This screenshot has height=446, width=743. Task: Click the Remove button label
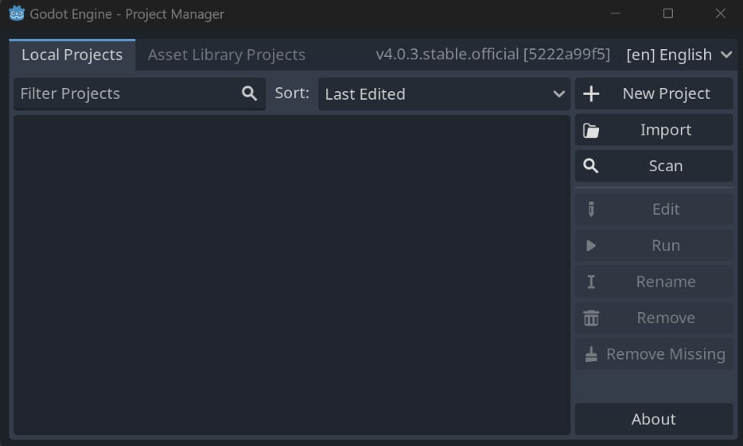(x=666, y=318)
